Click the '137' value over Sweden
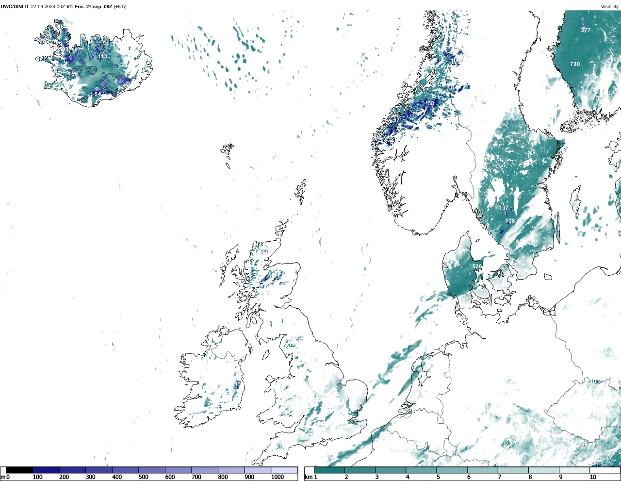 point(504,208)
